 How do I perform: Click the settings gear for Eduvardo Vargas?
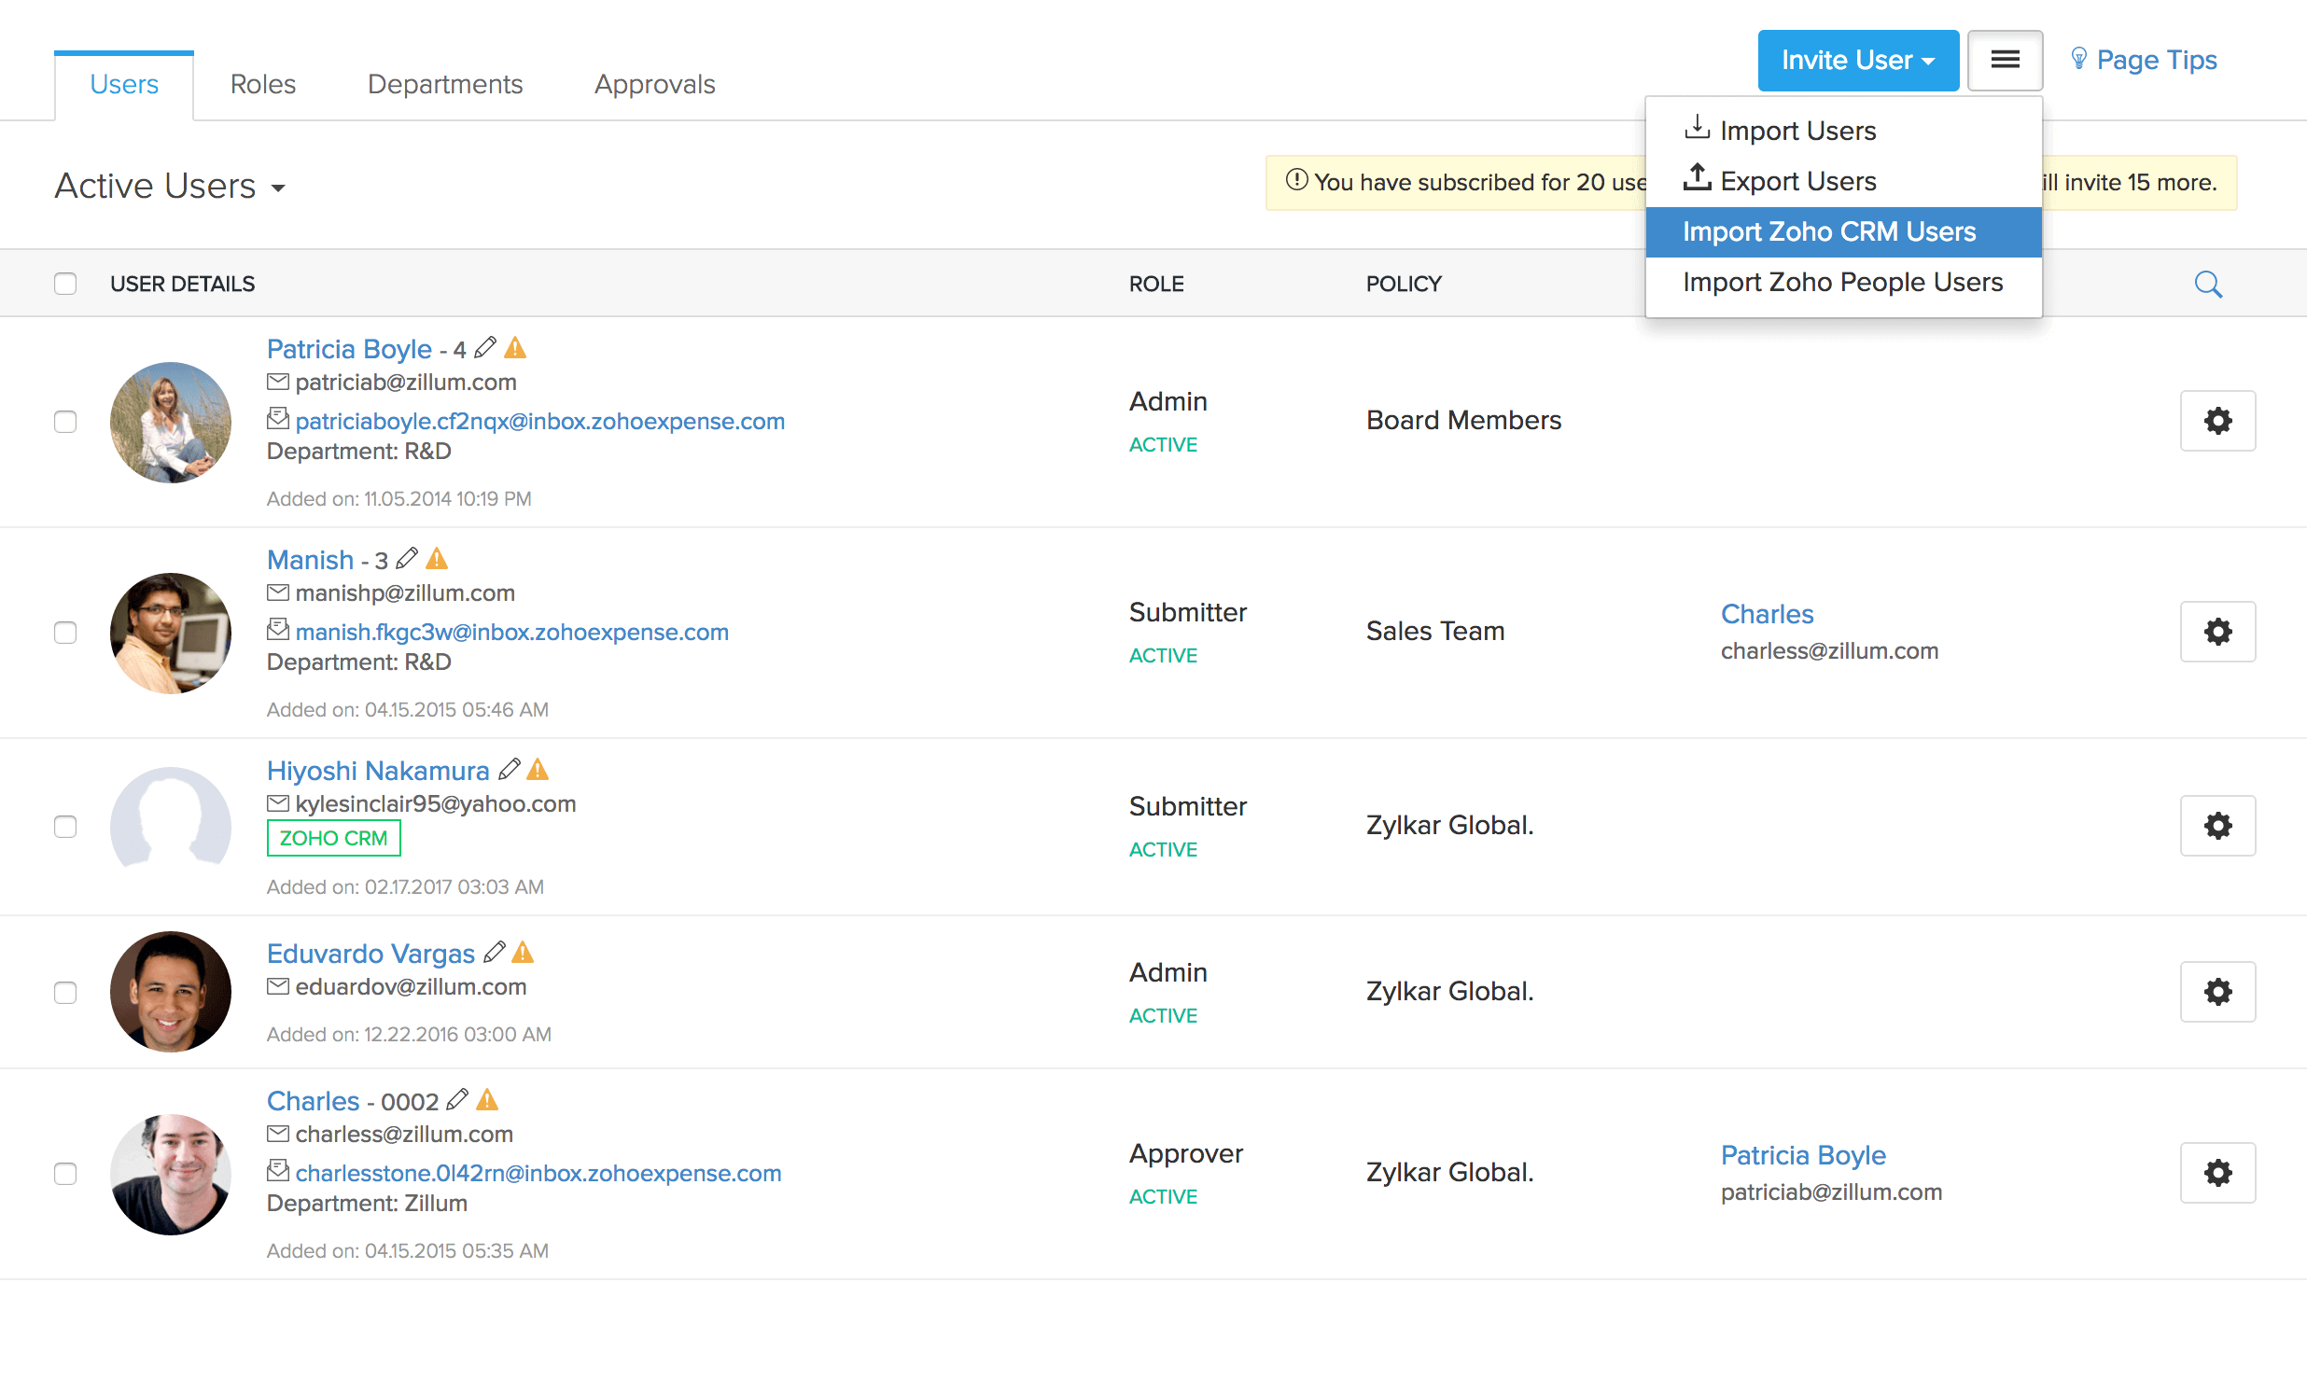pos(2218,990)
